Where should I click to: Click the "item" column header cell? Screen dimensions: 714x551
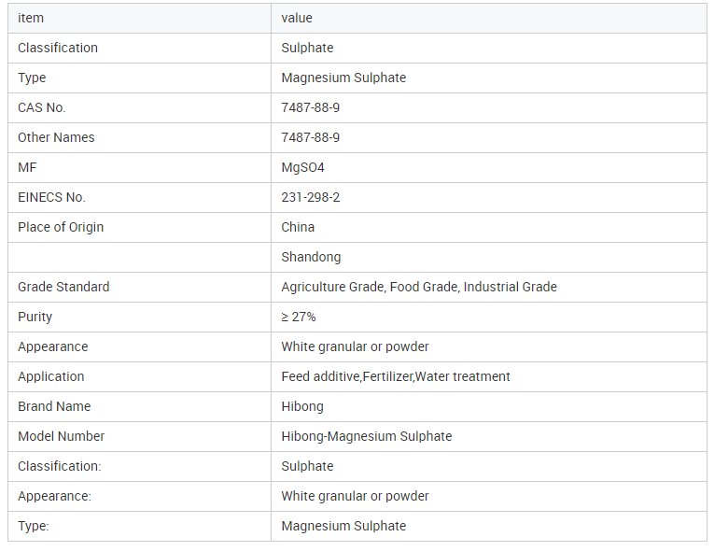point(31,18)
